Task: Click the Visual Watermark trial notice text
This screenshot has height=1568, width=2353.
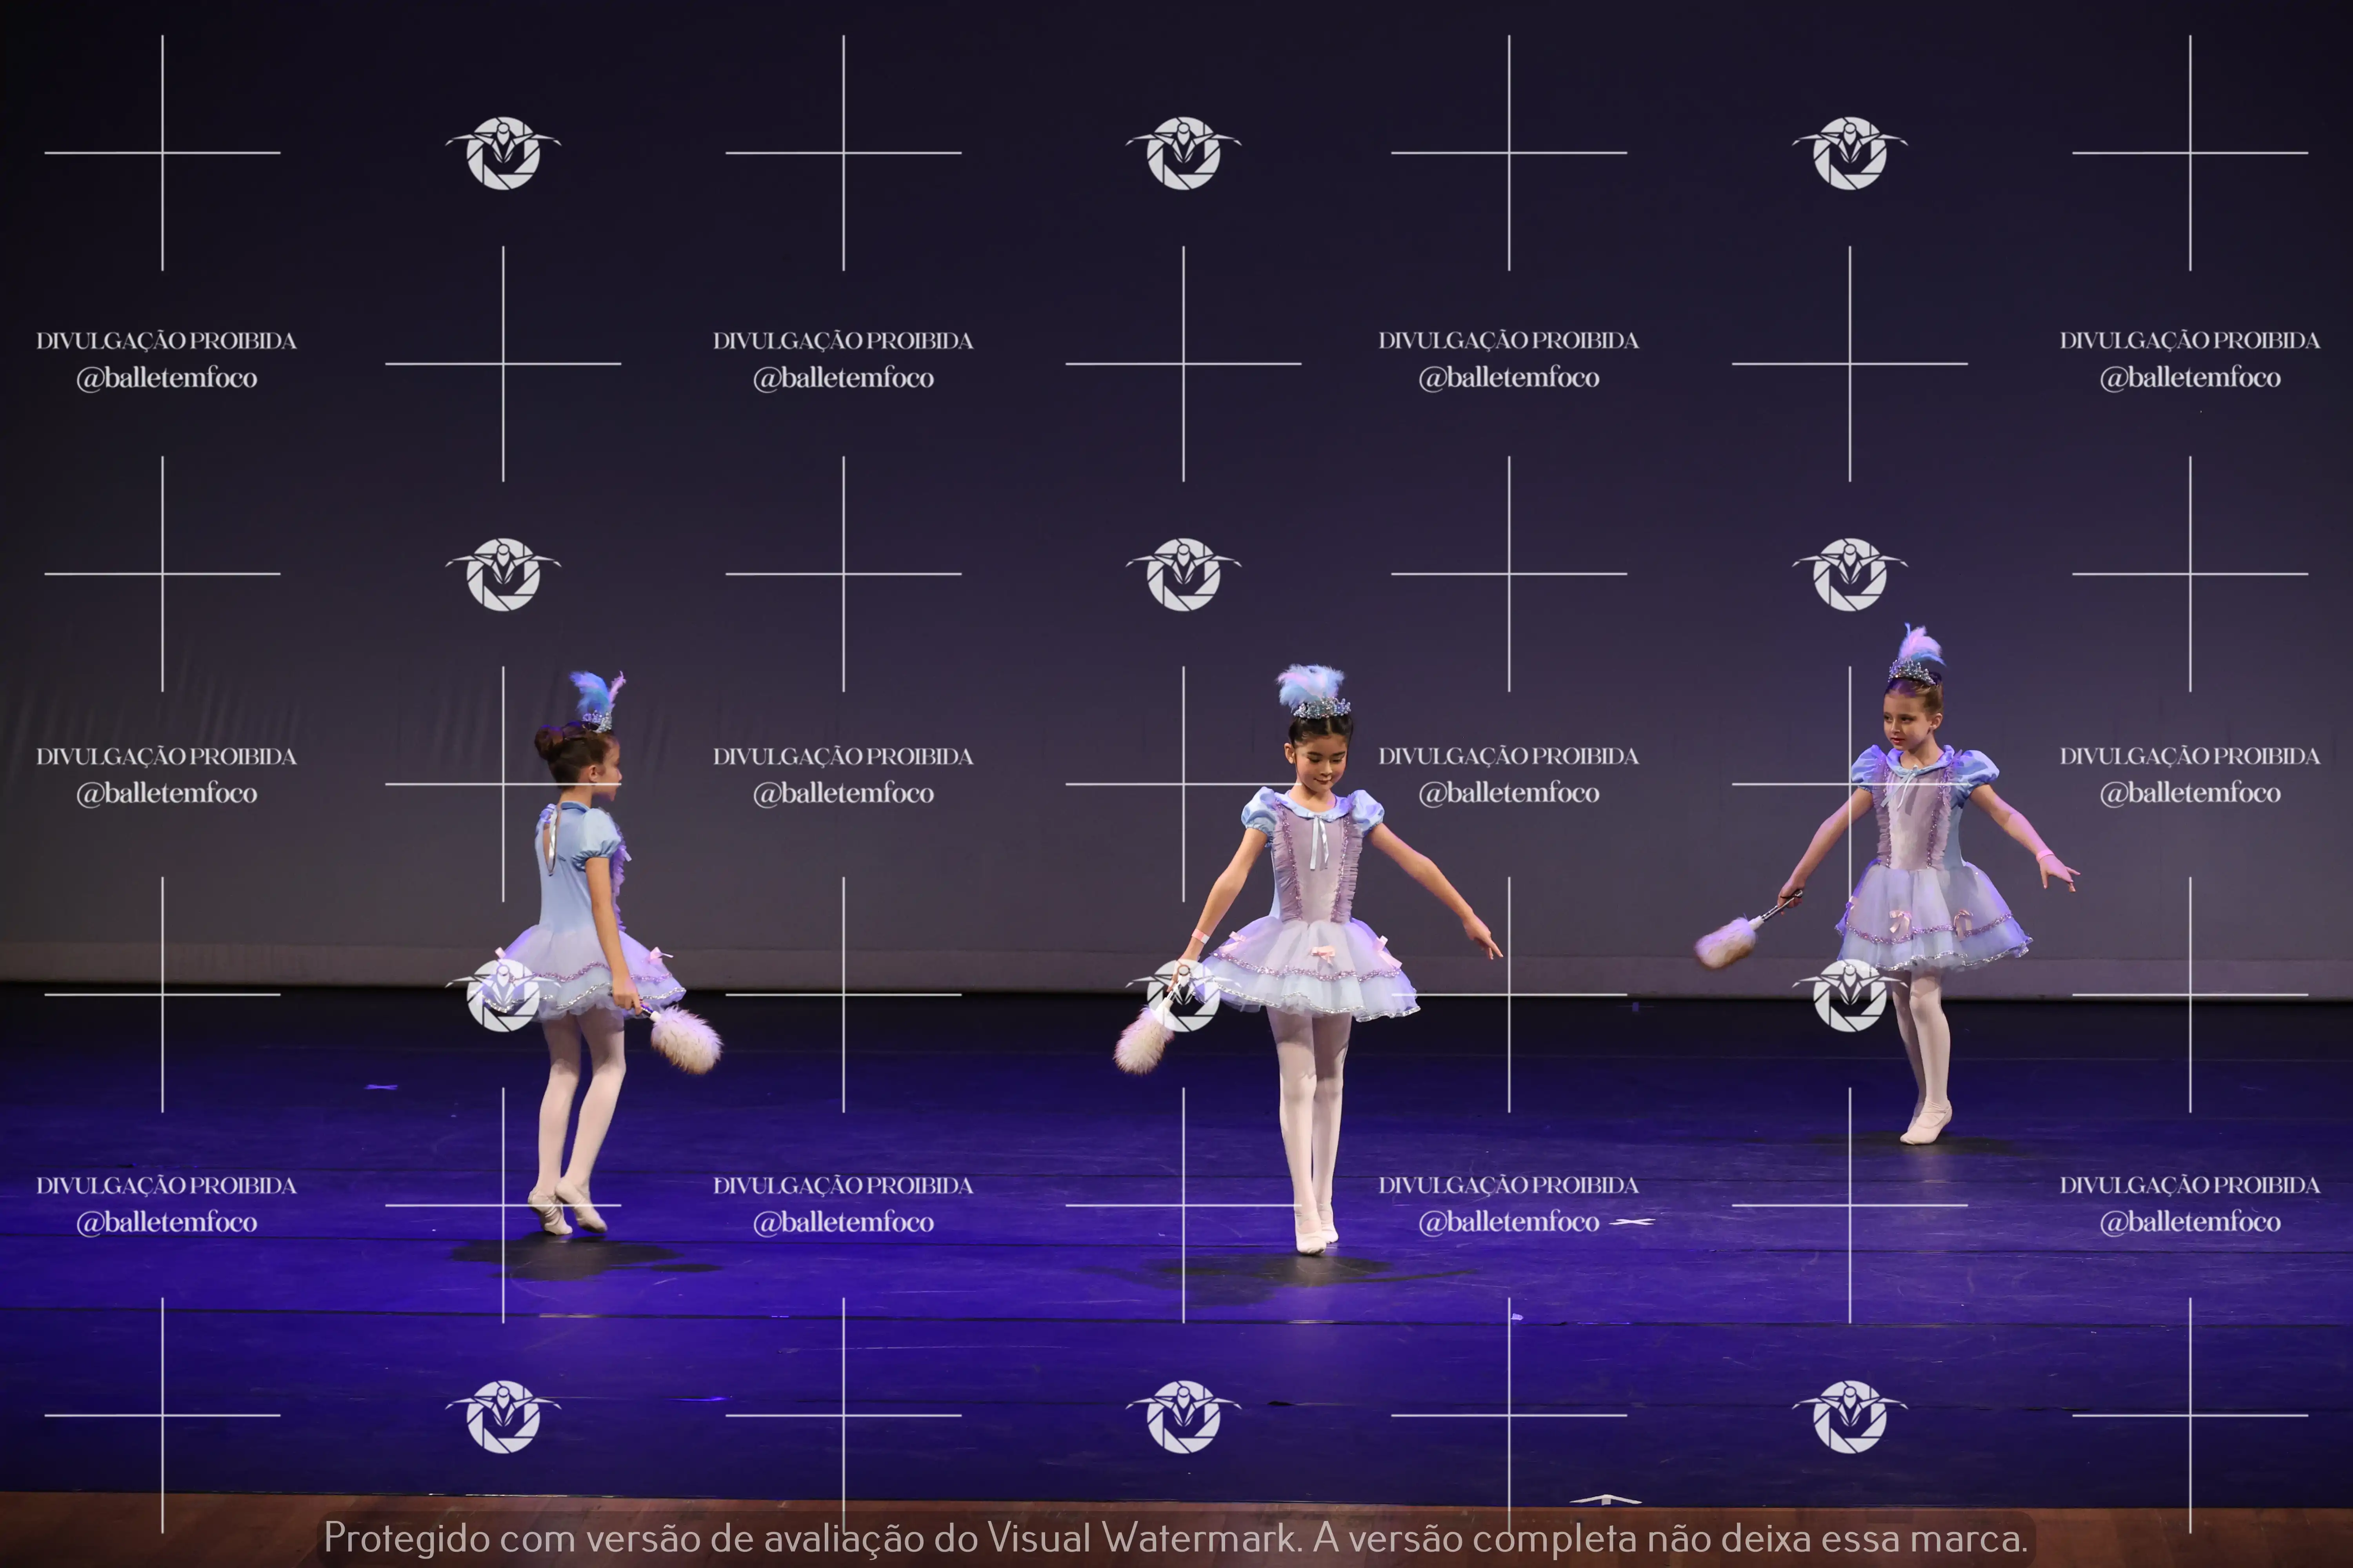Action: click(1175, 1538)
